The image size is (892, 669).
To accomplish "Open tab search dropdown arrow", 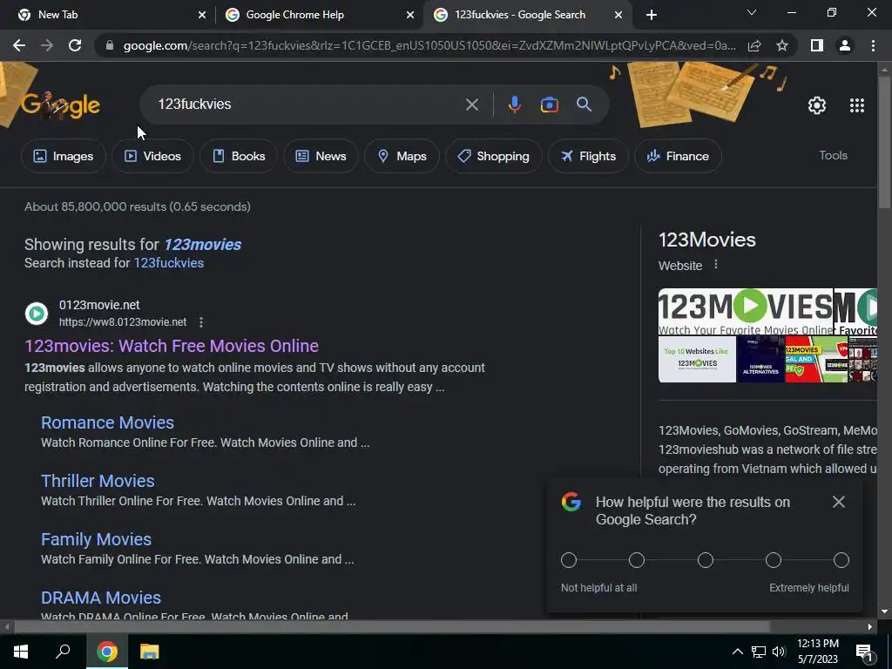I will [752, 12].
